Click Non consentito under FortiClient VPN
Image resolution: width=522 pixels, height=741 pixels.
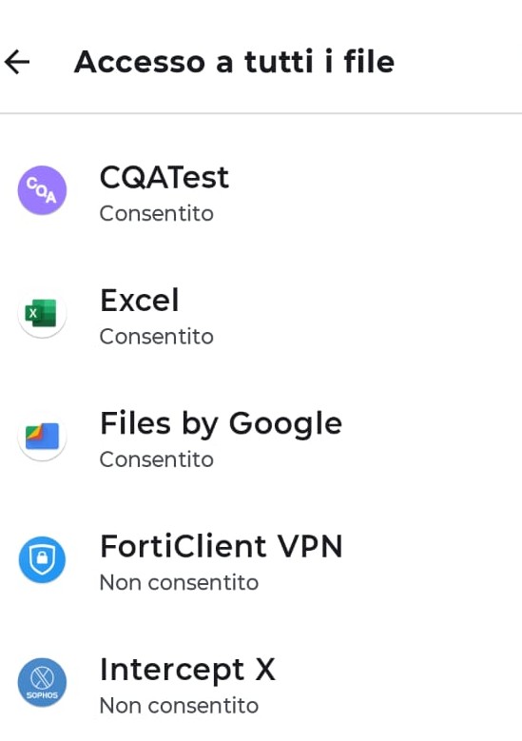(179, 583)
